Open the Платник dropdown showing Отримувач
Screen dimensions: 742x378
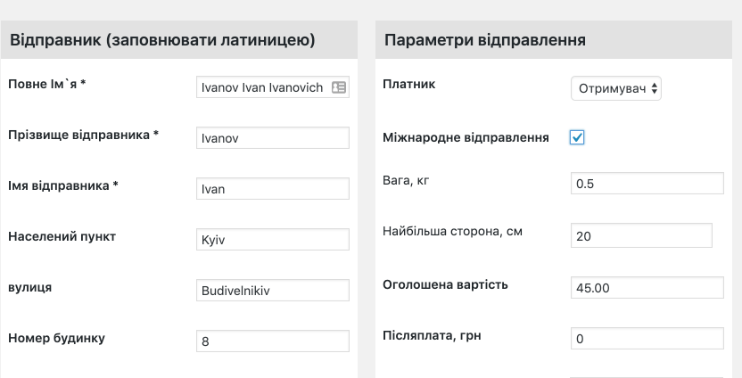(616, 88)
